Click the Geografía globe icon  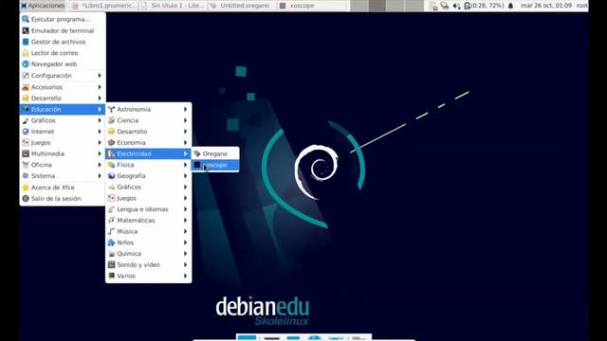click(x=112, y=176)
